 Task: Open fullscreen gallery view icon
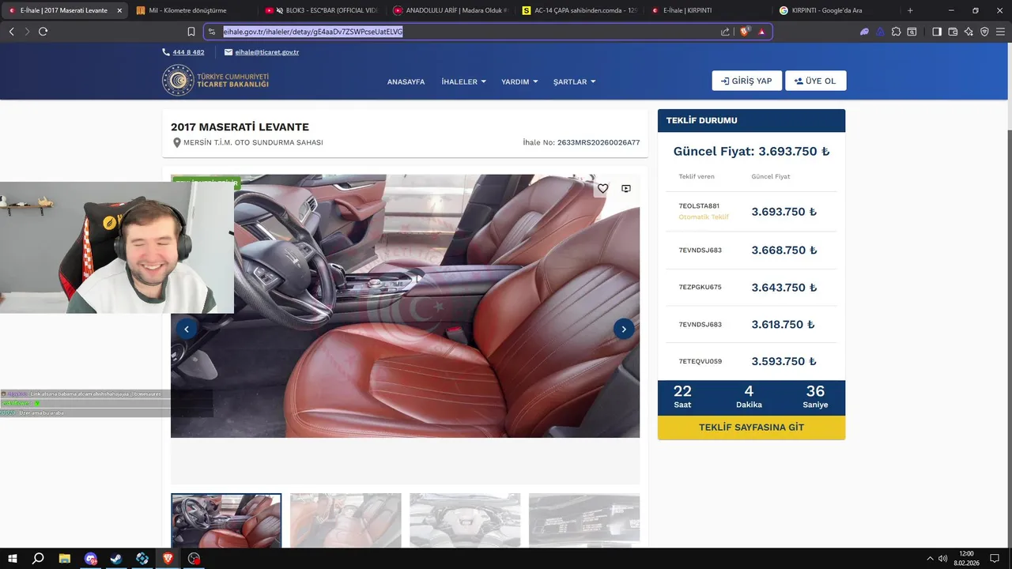[626, 188]
